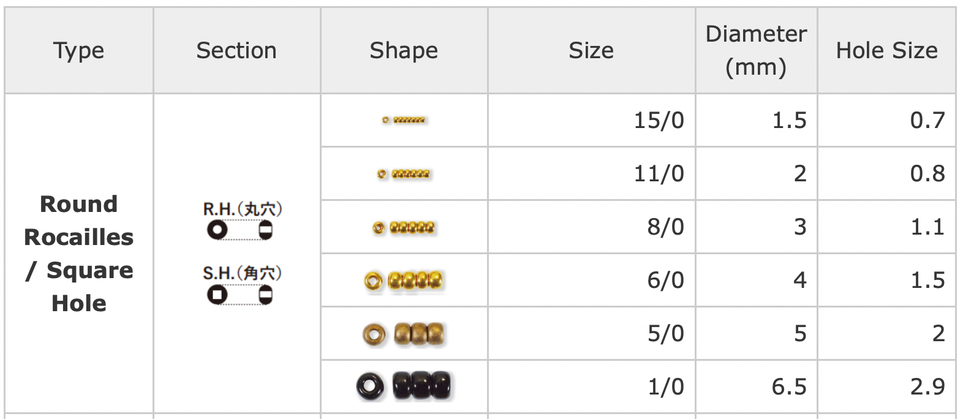Select the Section column header
Viewport: 963px width, 419px height.
coord(236,50)
